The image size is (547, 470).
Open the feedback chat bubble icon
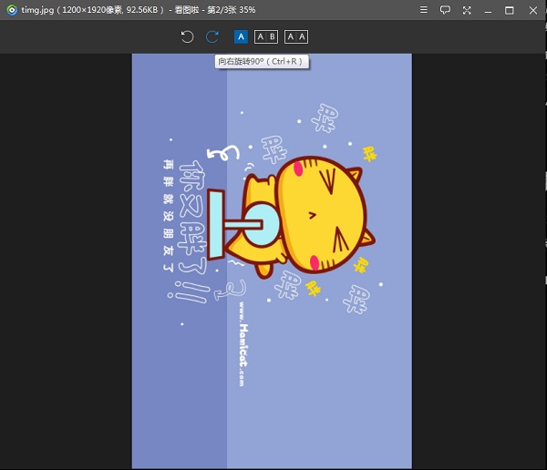pos(446,10)
